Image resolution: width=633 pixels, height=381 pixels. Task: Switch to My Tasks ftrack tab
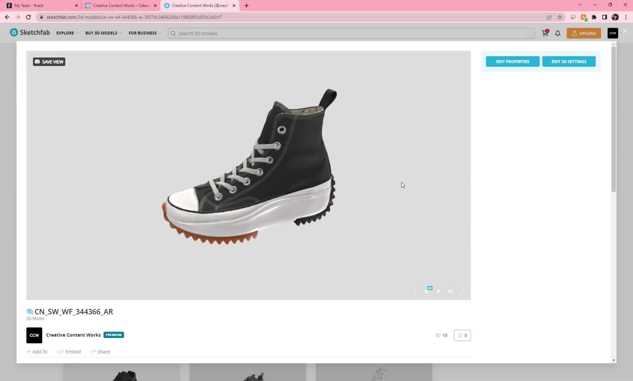coord(40,6)
